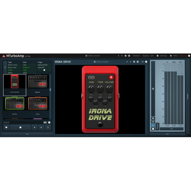The width and height of the screenshot is (191, 191).
Task: Open the on-screen keyboard icon beside Search
Action: [45, 123]
